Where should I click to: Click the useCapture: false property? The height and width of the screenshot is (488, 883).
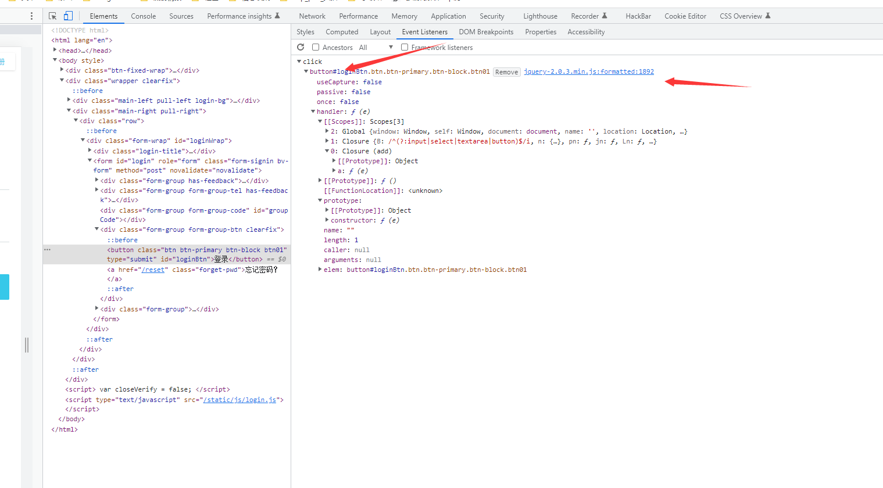pyautogui.click(x=349, y=82)
